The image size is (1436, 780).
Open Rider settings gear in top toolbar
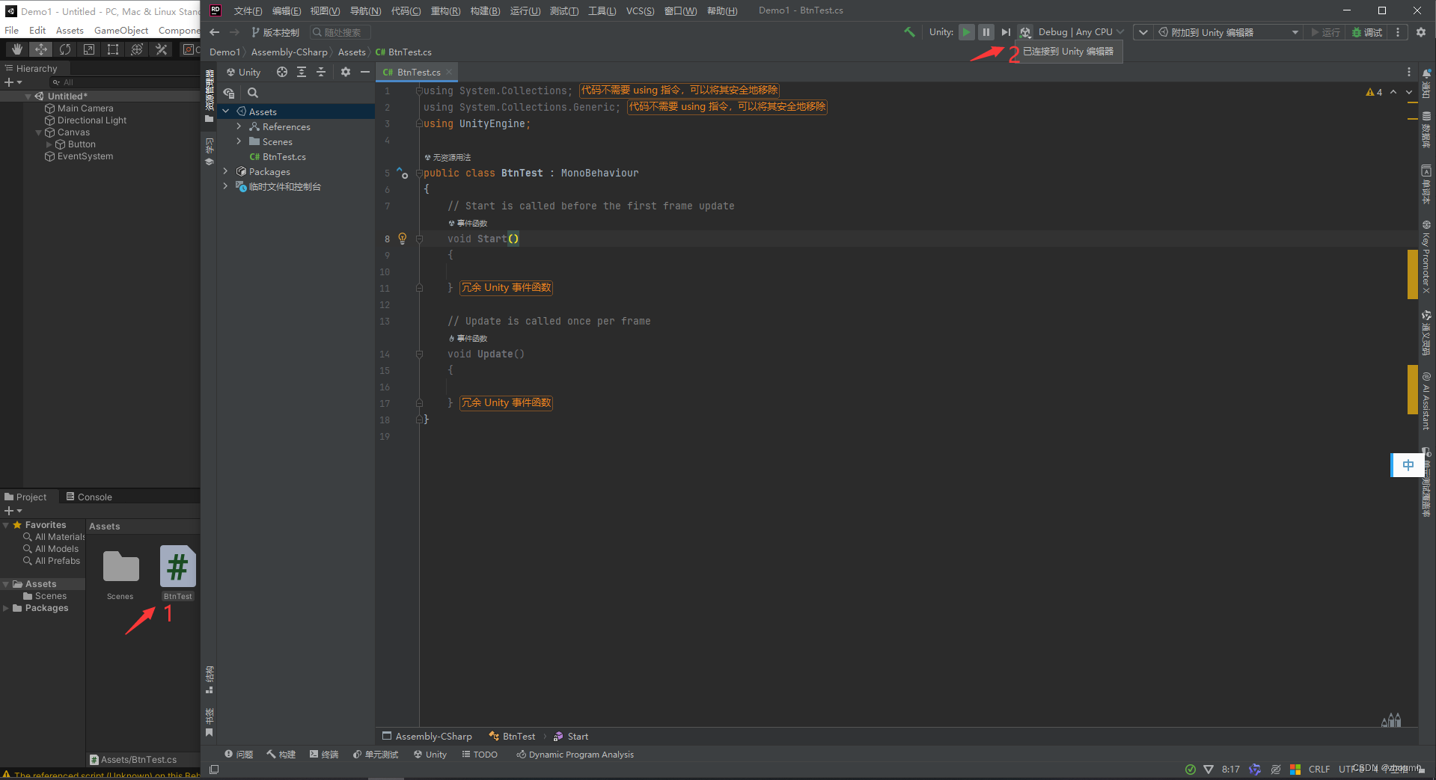point(1421,32)
